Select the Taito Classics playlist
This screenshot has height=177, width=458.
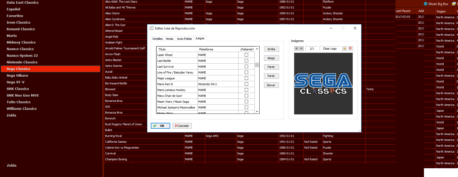tap(19, 102)
